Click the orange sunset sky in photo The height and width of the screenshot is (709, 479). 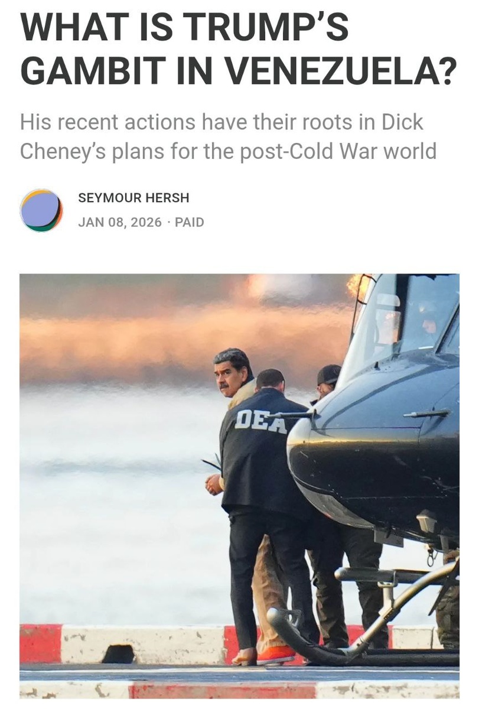(177, 331)
